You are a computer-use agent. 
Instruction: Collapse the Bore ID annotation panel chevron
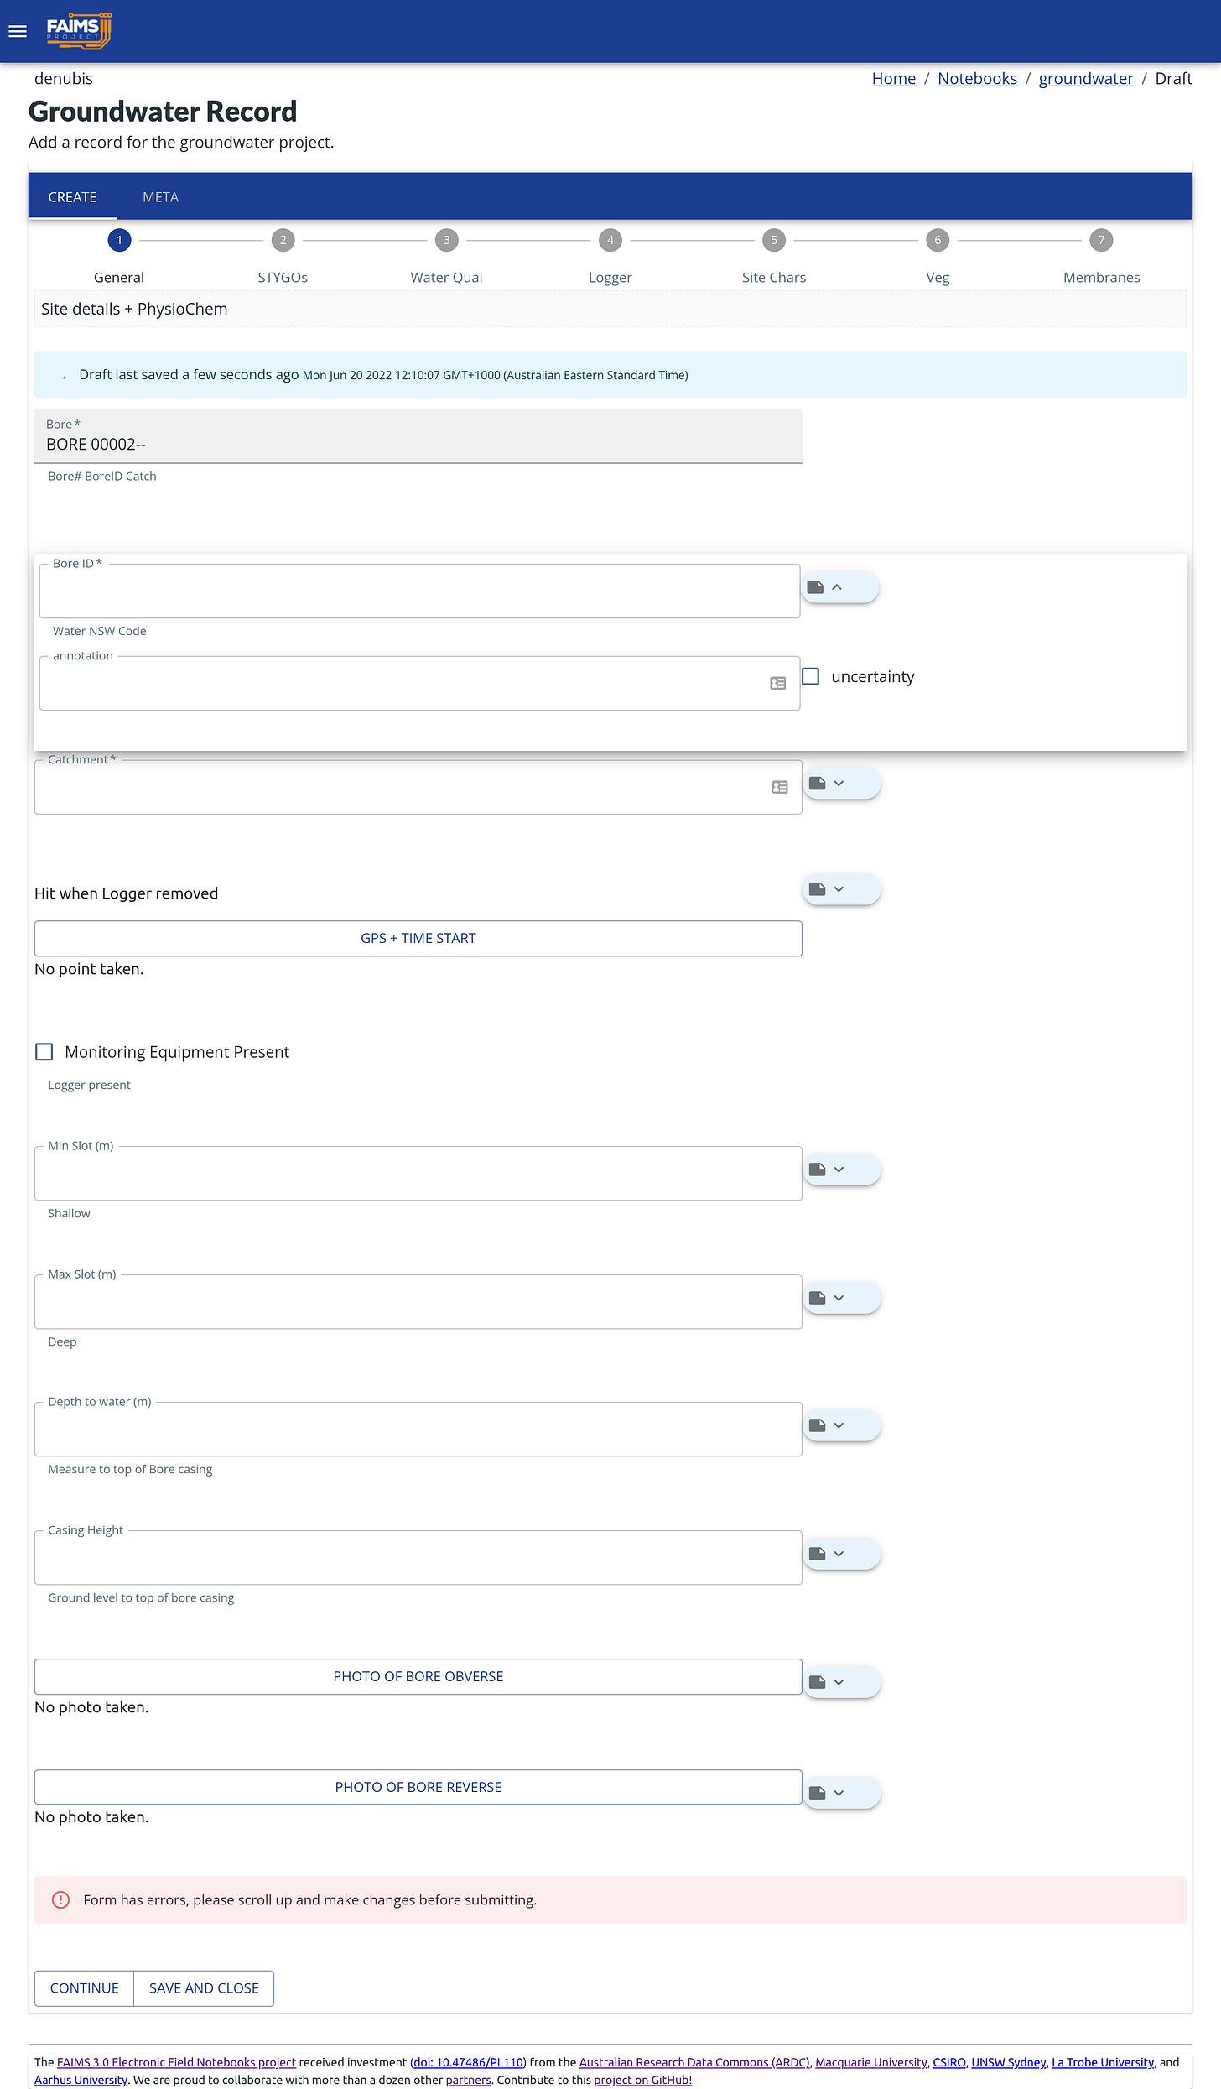837,587
